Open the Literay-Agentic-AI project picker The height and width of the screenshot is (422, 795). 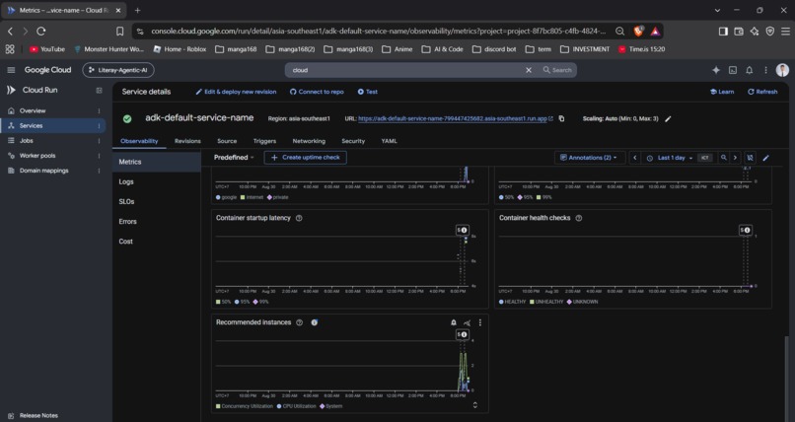[118, 70]
